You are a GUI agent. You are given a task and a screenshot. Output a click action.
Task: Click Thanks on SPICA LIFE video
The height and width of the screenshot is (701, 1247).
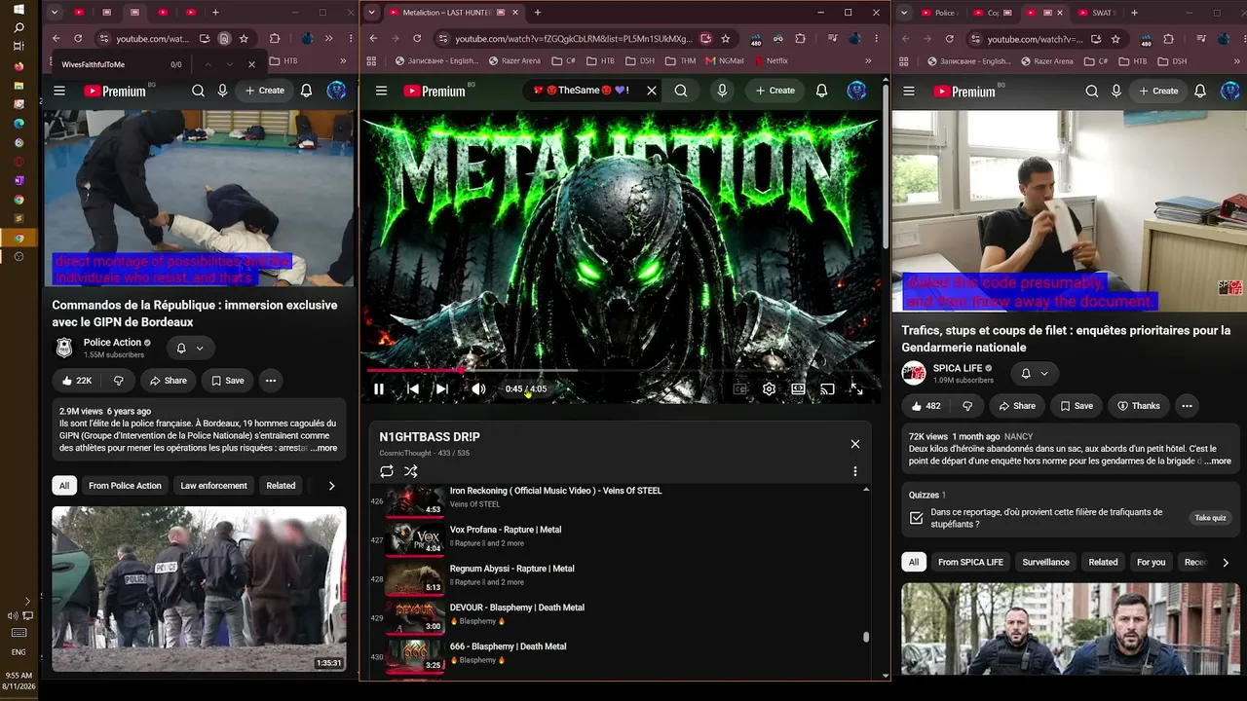[1138, 406]
